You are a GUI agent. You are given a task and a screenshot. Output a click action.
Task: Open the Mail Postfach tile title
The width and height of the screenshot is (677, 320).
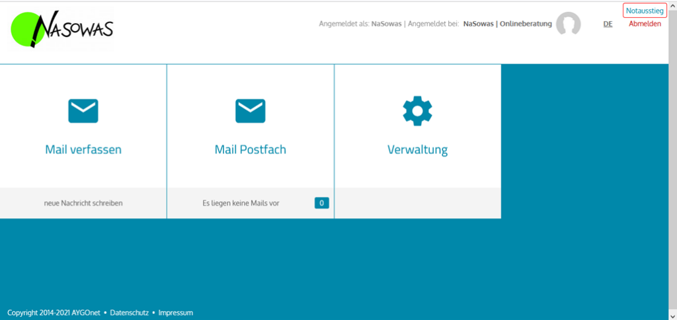coord(251,149)
